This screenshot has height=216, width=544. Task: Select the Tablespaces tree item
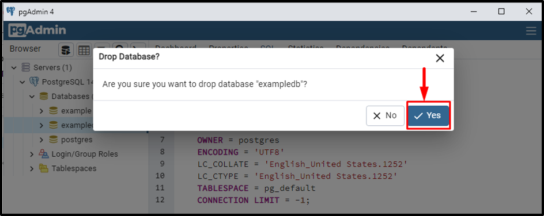click(74, 169)
